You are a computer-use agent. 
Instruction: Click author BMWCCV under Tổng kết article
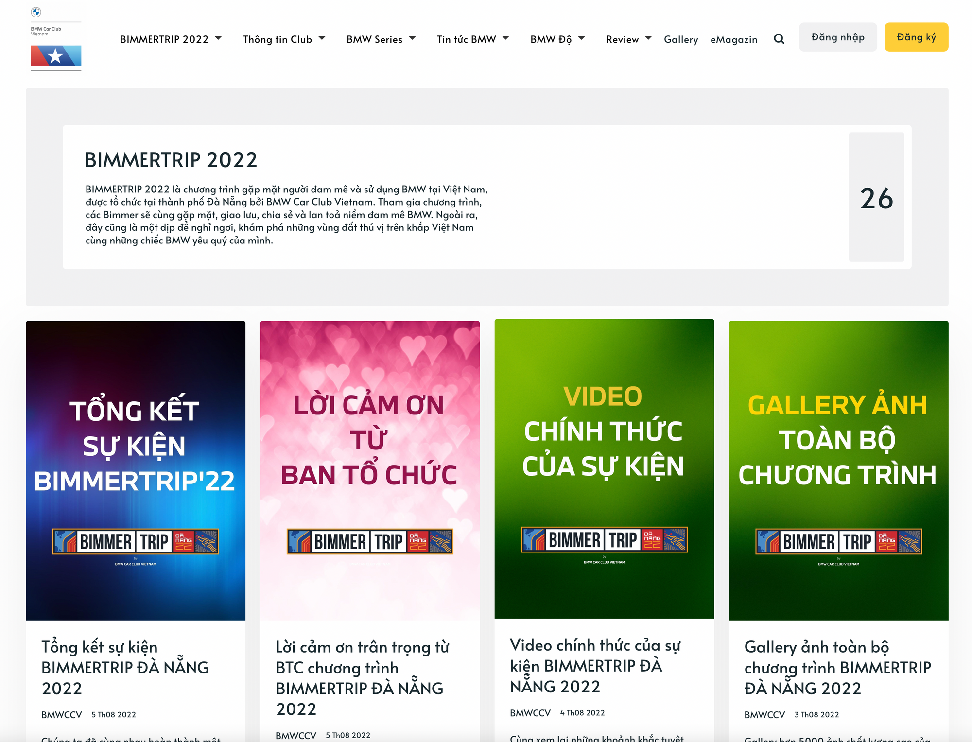click(x=62, y=715)
